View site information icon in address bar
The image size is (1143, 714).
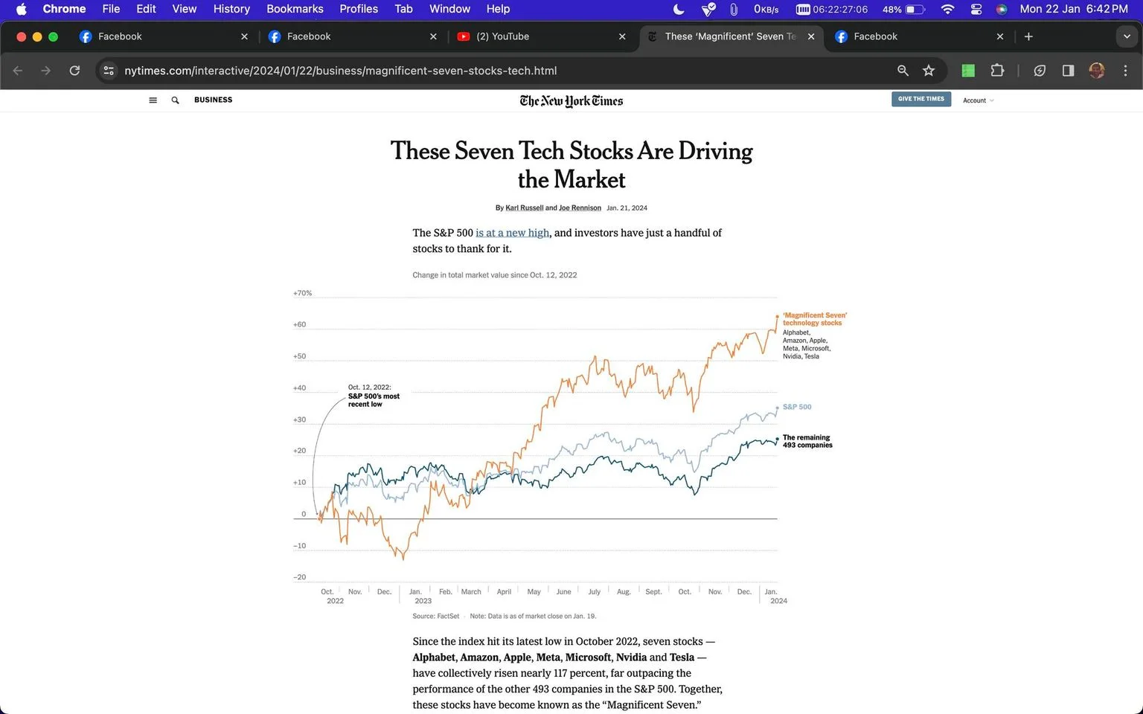109,71
